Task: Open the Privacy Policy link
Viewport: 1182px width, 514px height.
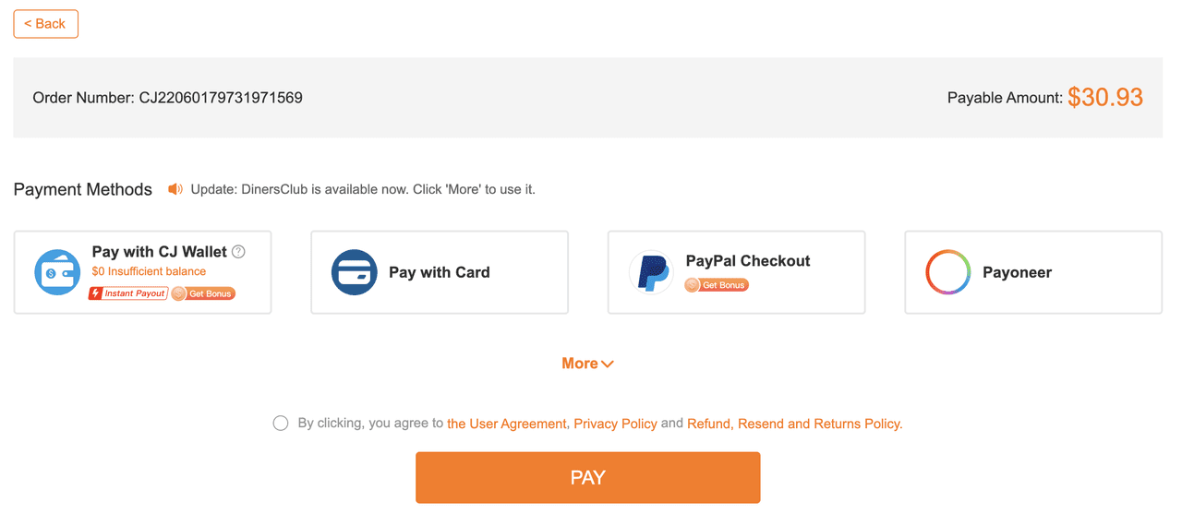Action: click(x=615, y=424)
